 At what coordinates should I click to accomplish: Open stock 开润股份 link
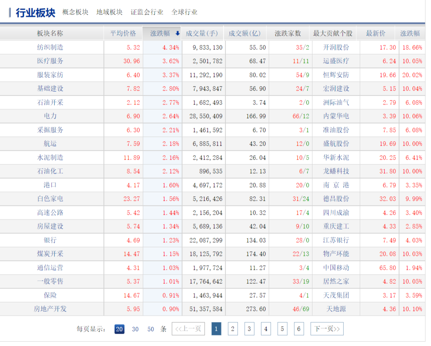[336, 47]
